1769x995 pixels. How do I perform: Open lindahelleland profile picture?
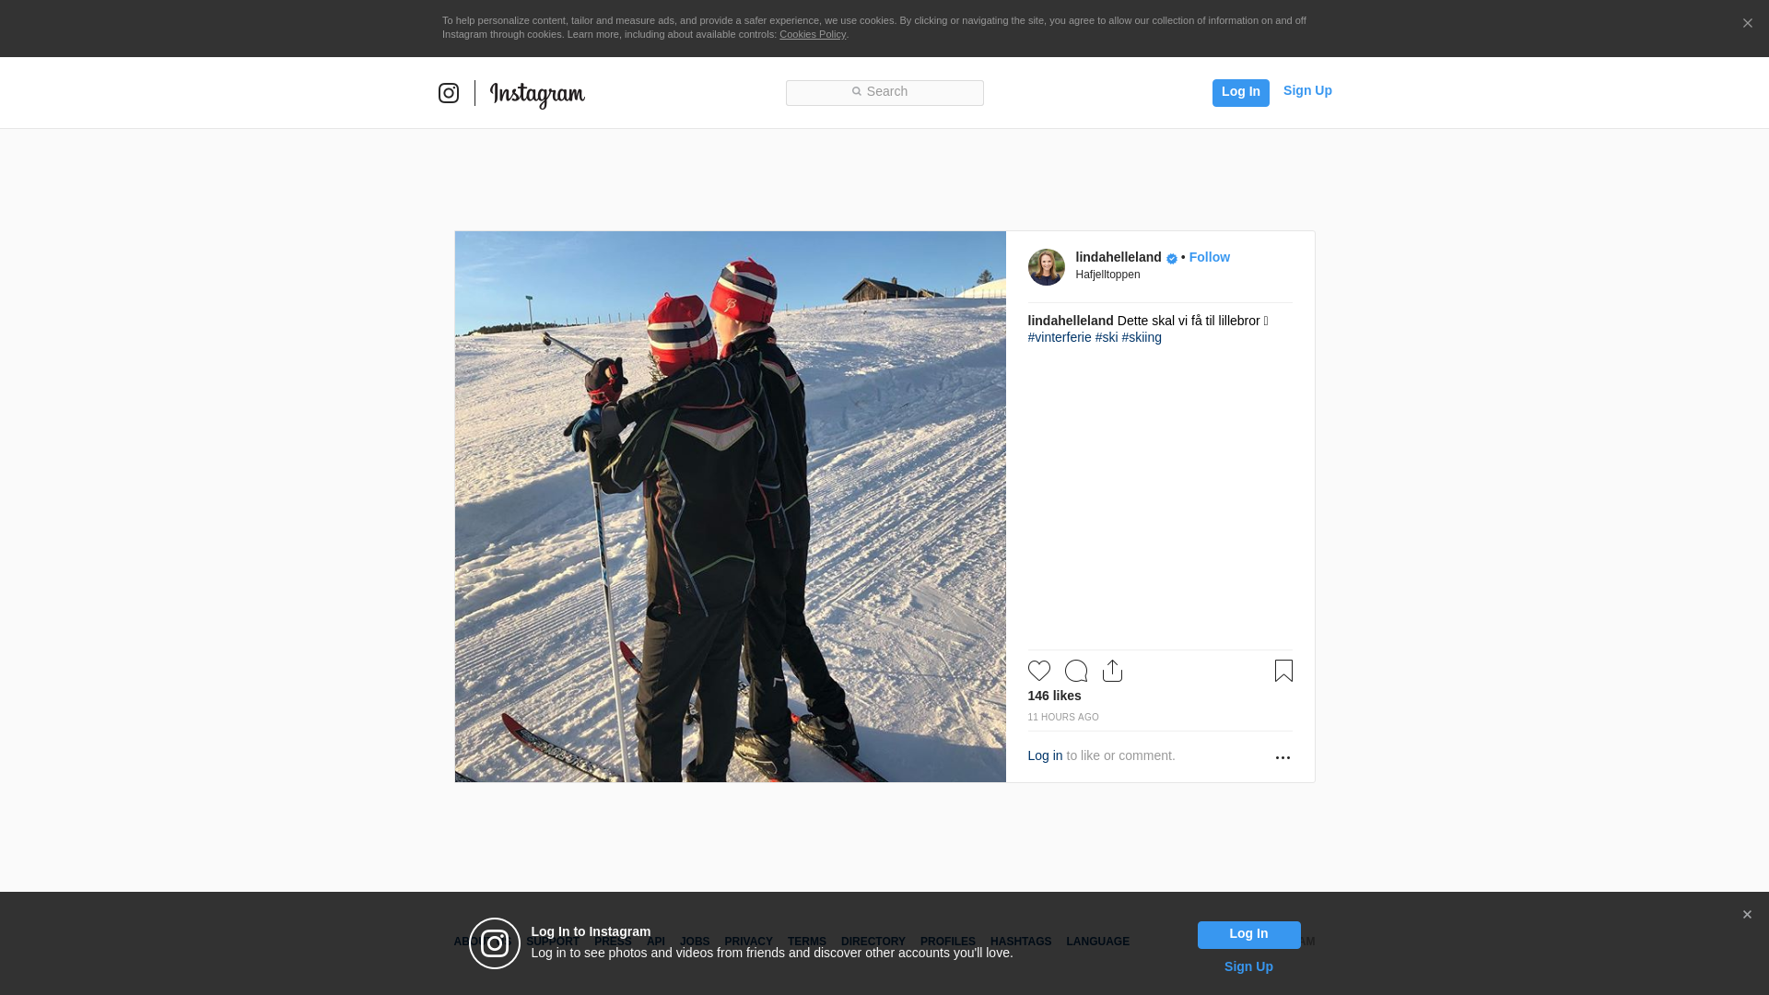point(1046,267)
